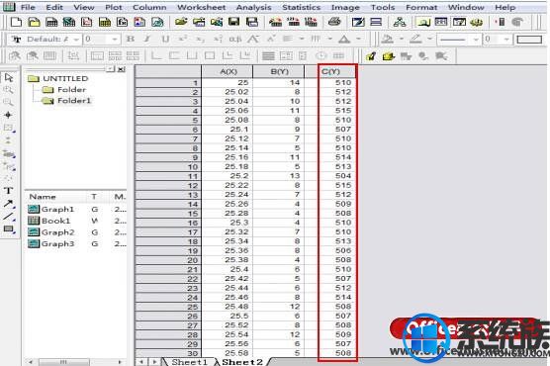Select Graph1 in the project list

coord(51,209)
